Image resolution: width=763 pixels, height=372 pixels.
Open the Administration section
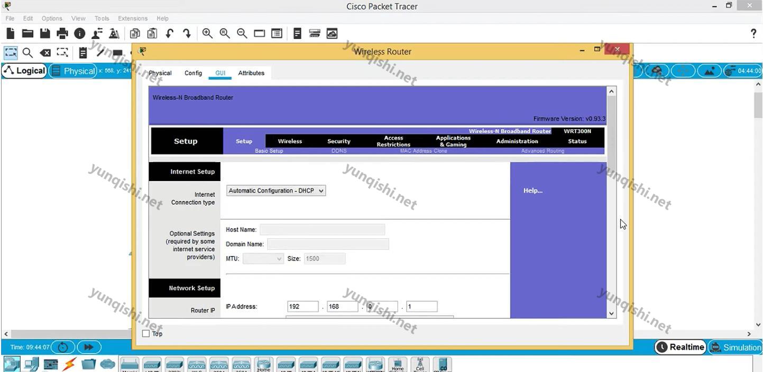pyautogui.click(x=517, y=141)
